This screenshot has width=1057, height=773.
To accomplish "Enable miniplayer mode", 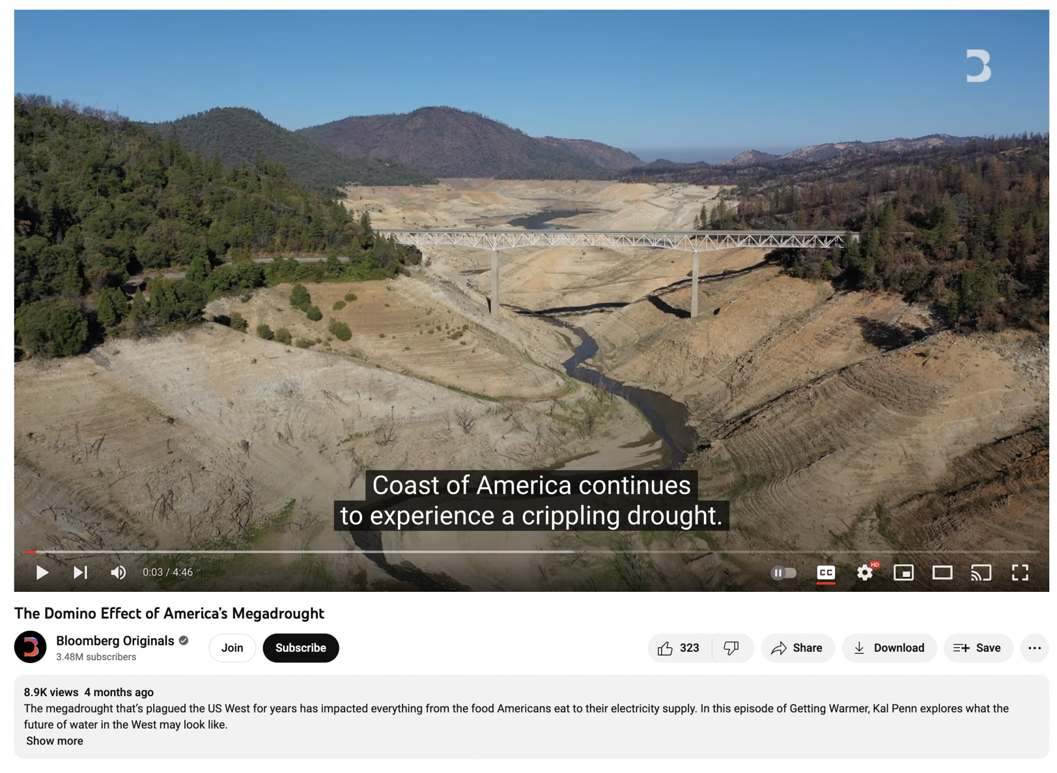I will 903,572.
